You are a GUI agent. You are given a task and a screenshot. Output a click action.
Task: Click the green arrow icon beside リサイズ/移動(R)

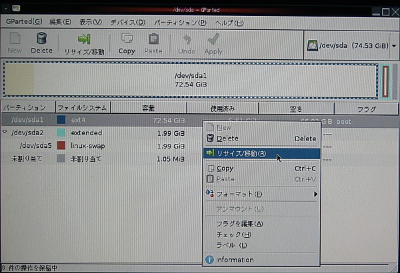click(x=210, y=153)
